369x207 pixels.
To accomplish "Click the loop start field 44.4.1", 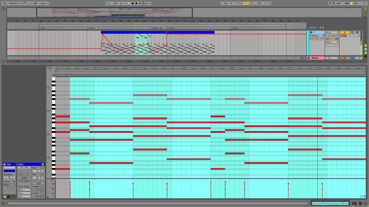I will pos(229,3).
